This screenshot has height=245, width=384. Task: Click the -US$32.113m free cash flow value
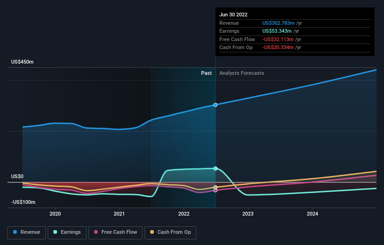coord(278,39)
